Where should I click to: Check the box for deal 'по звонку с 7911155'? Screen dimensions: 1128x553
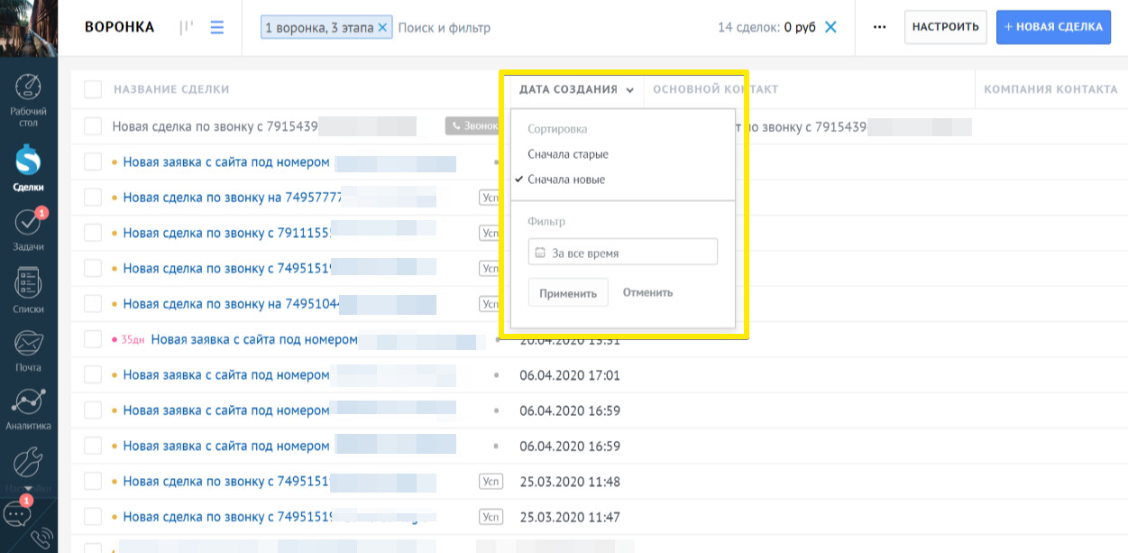pyautogui.click(x=93, y=233)
